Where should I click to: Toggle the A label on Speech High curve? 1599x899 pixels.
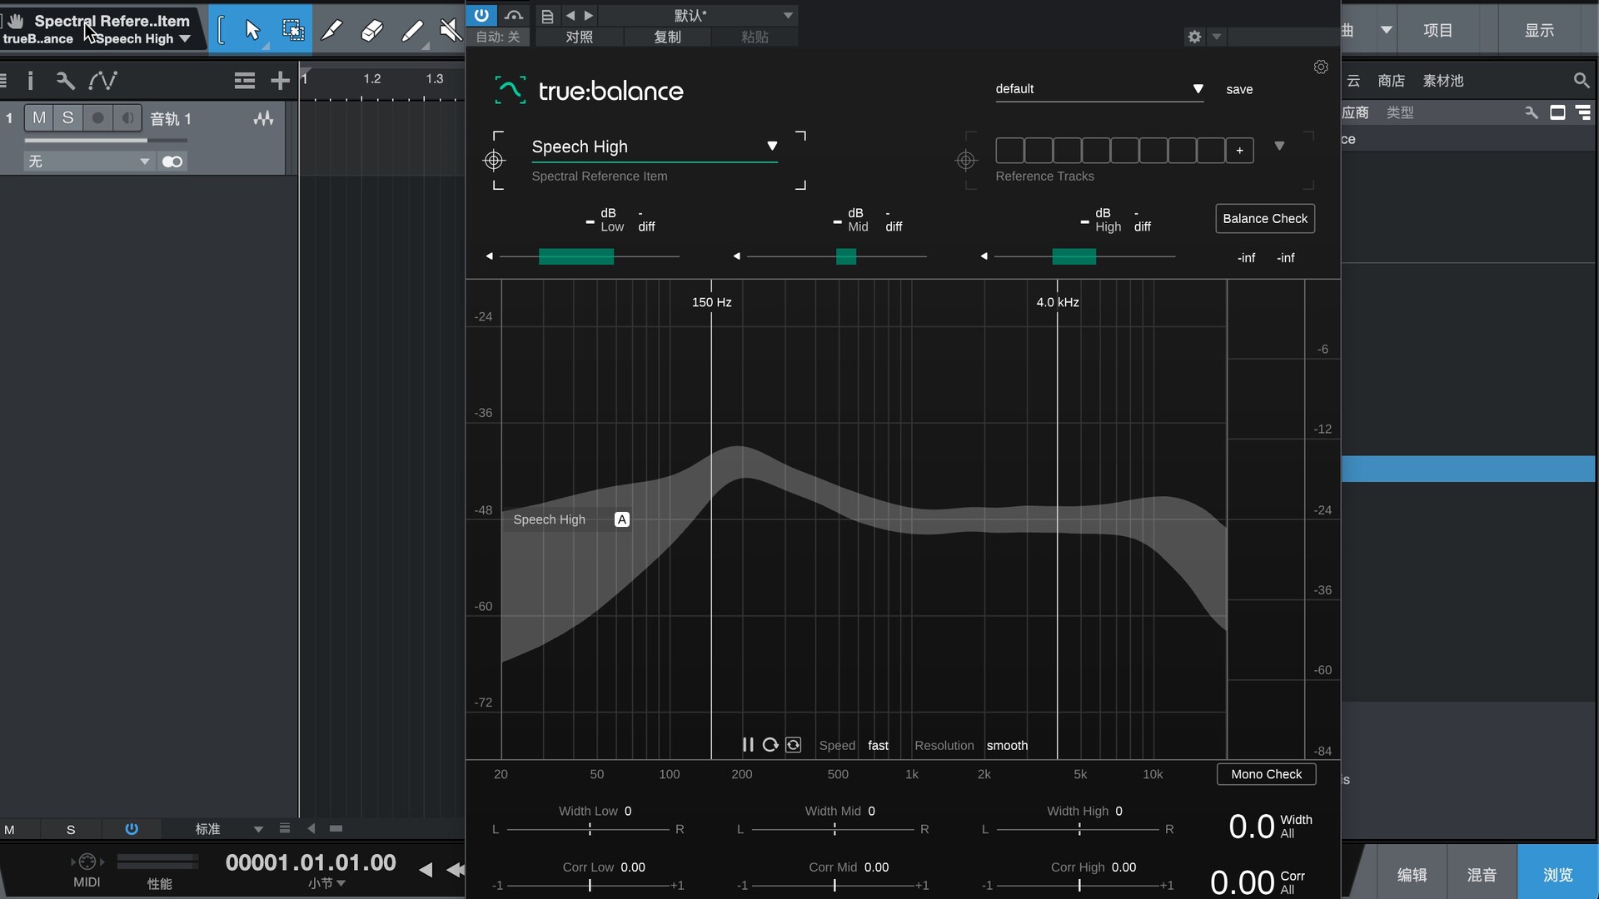click(x=622, y=519)
